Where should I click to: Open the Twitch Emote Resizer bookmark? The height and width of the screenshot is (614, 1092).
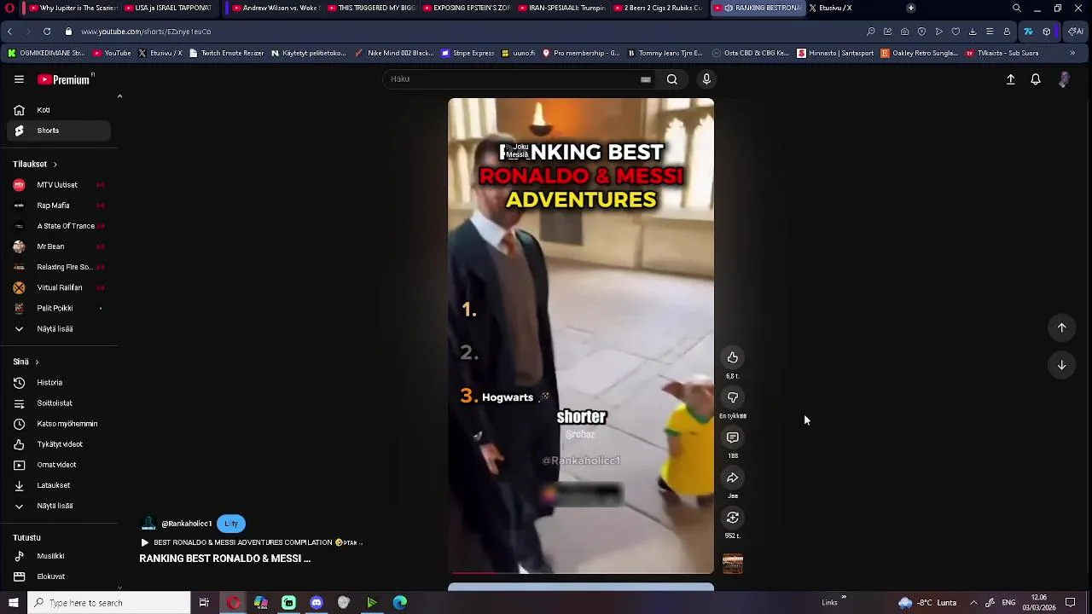(226, 53)
